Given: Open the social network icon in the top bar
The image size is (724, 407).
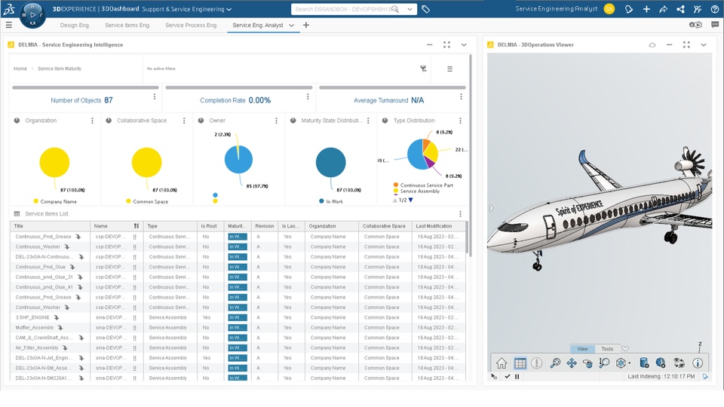Looking at the screenshot, I should coord(680,9).
